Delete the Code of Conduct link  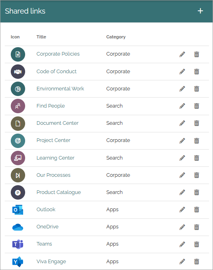[197, 72]
